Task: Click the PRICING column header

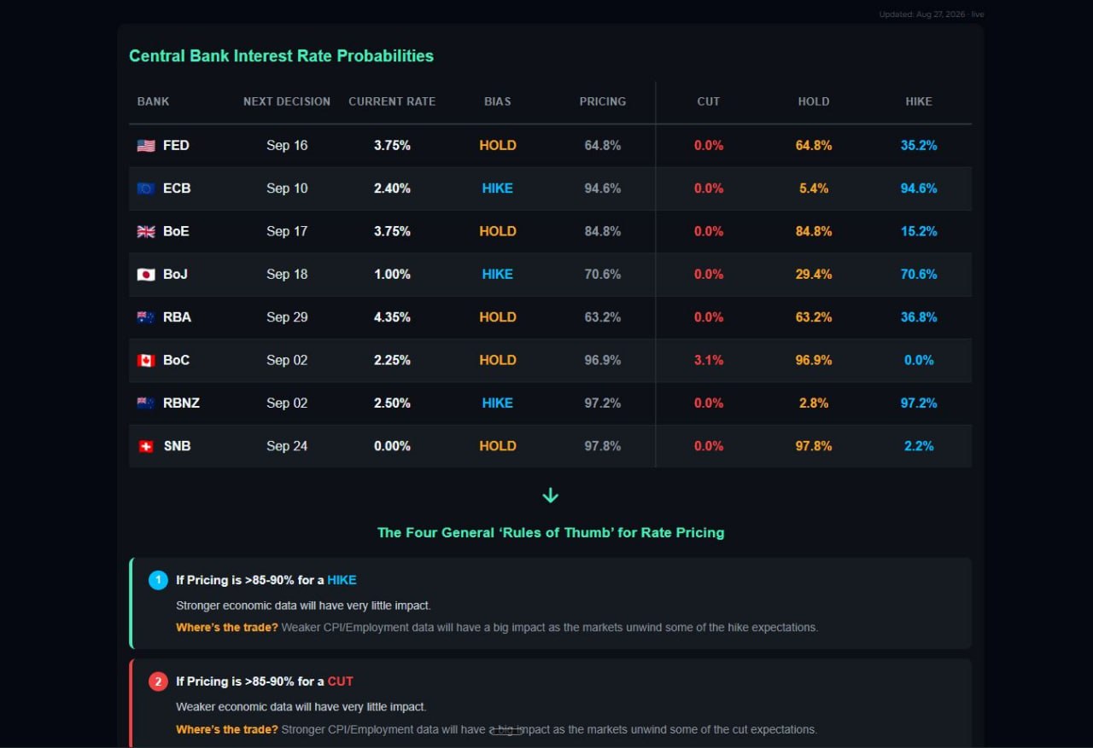Action: click(603, 101)
